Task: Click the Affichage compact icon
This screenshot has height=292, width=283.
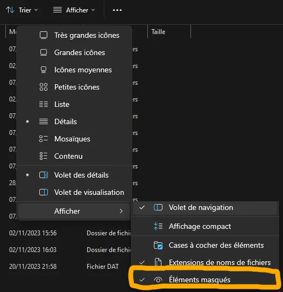Action: [158, 226]
